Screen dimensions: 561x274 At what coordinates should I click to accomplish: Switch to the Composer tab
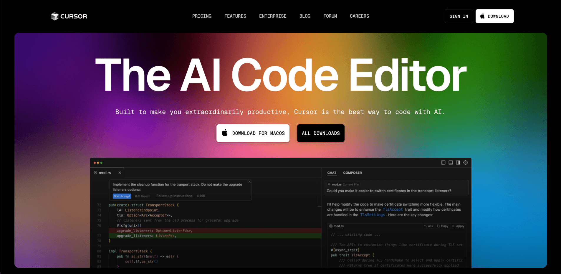pyautogui.click(x=353, y=173)
